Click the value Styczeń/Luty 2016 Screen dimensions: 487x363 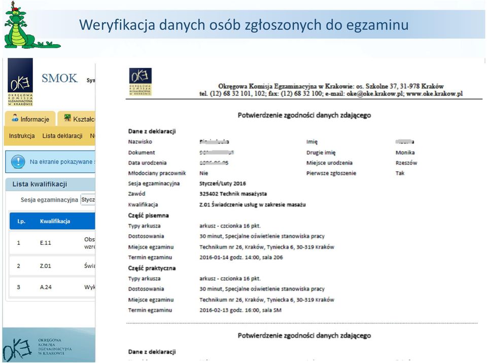point(223,184)
